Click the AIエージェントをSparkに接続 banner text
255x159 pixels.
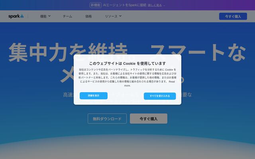coord(125,5)
